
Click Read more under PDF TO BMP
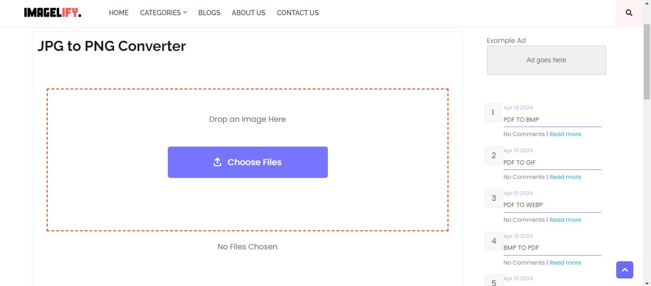coord(565,134)
